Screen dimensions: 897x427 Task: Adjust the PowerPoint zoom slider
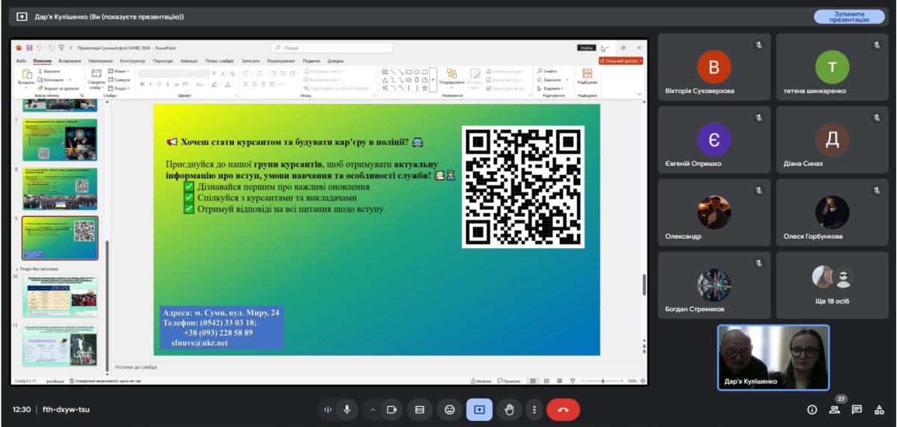[x=603, y=381]
